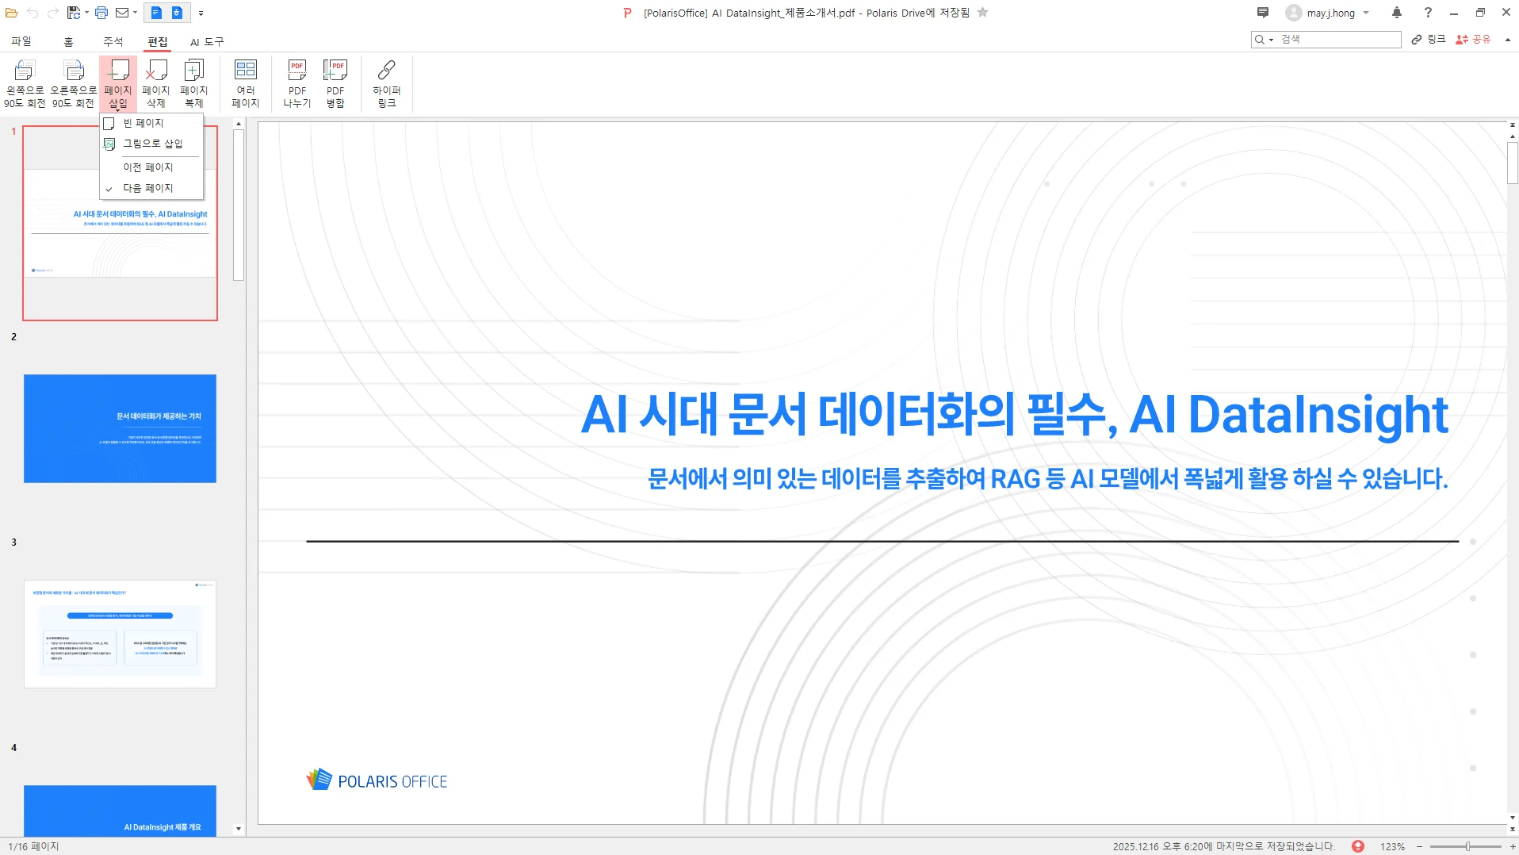Split the PDF with PDF 나누기
The image size is (1519, 855).
tap(297, 82)
